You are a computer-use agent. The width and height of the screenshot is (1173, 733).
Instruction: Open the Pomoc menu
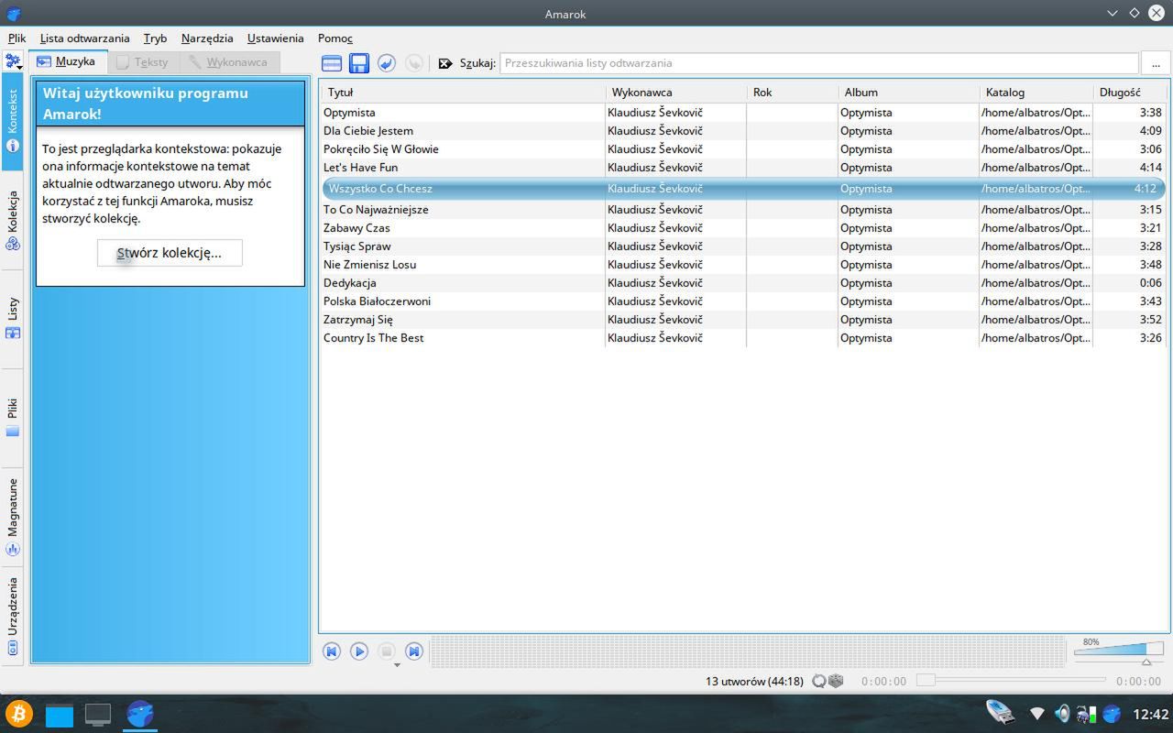[x=335, y=38]
